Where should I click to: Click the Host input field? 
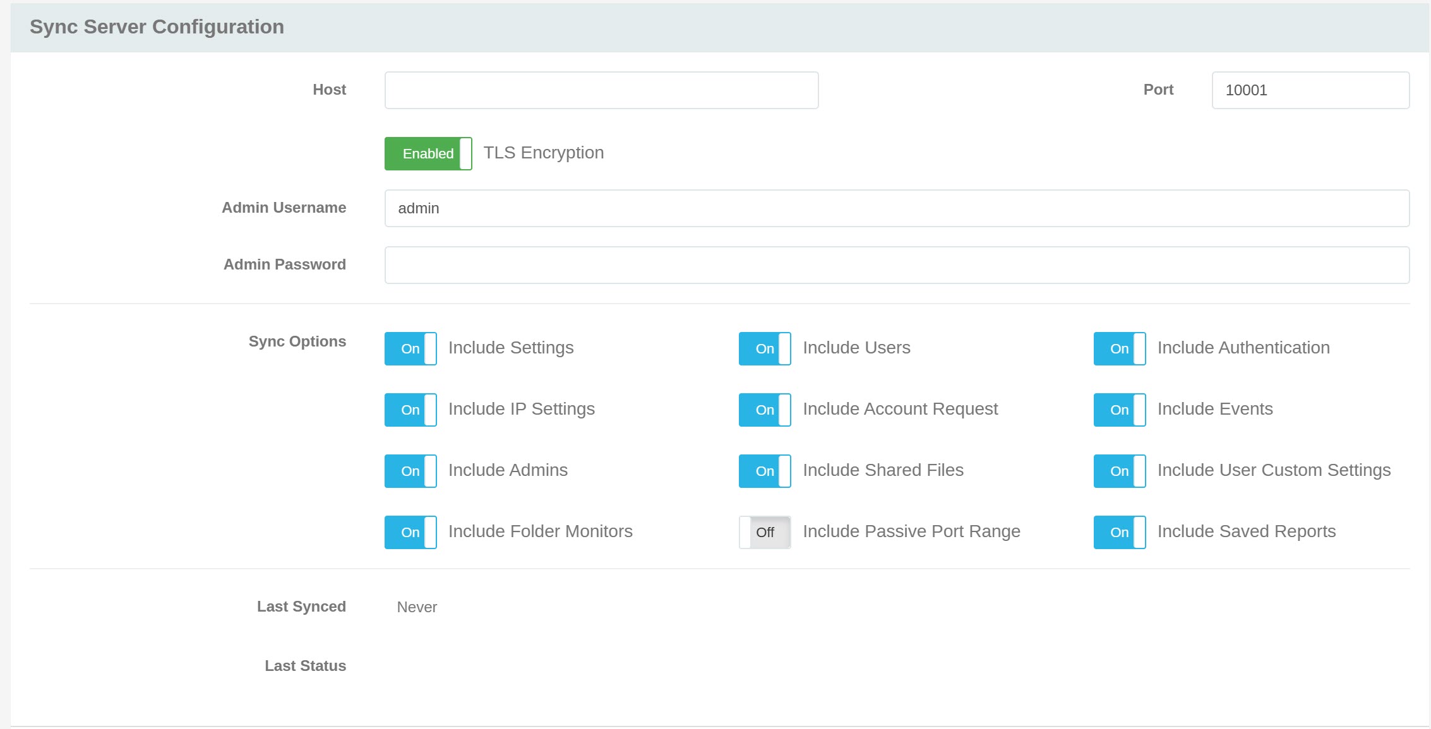tap(601, 90)
